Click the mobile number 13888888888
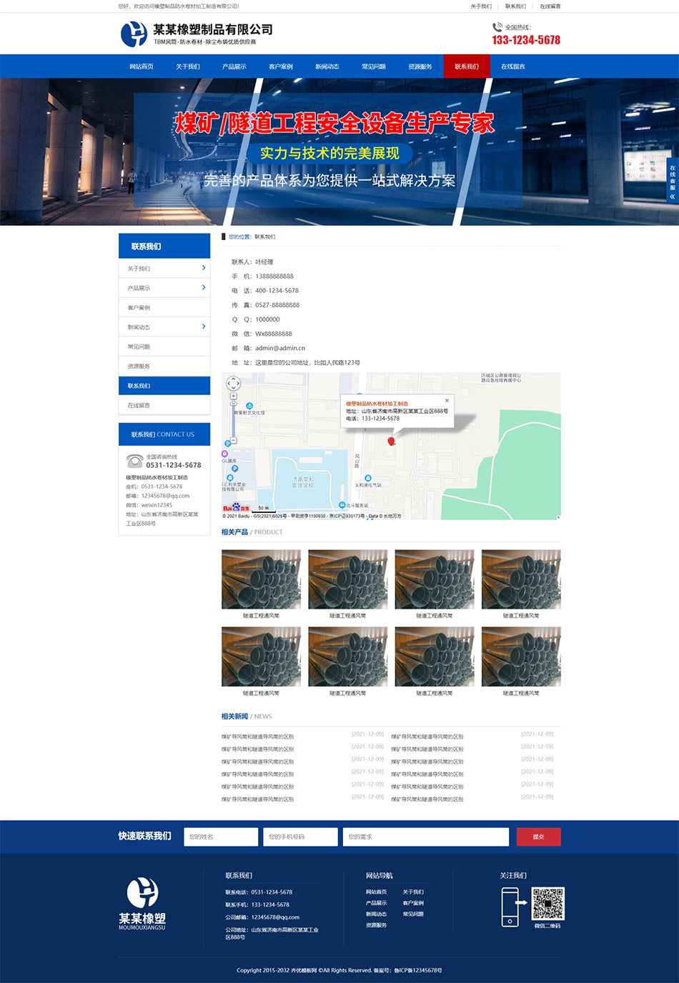This screenshot has height=983, width=679. (x=274, y=276)
